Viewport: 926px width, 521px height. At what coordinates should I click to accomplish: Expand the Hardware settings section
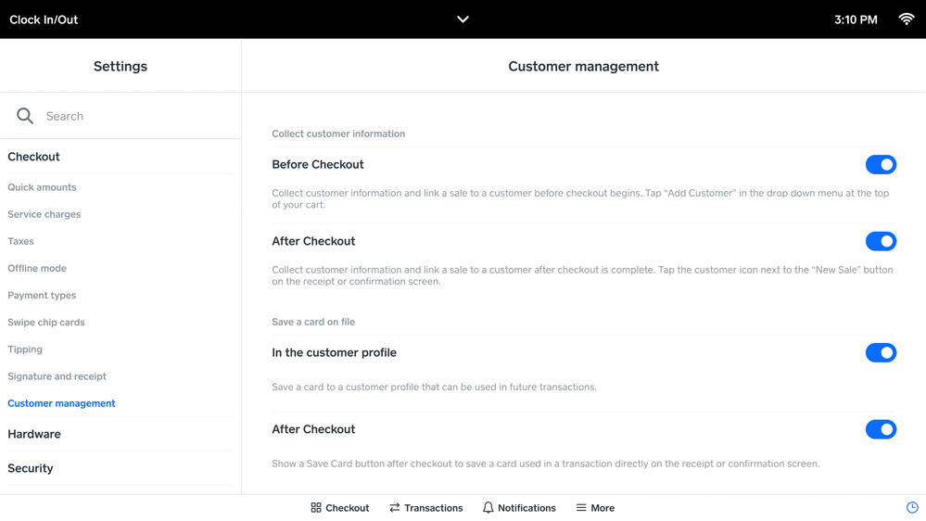click(34, 434)
